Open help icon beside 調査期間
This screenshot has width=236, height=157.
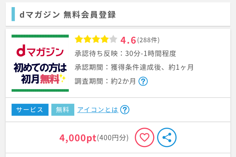[143, 81]
